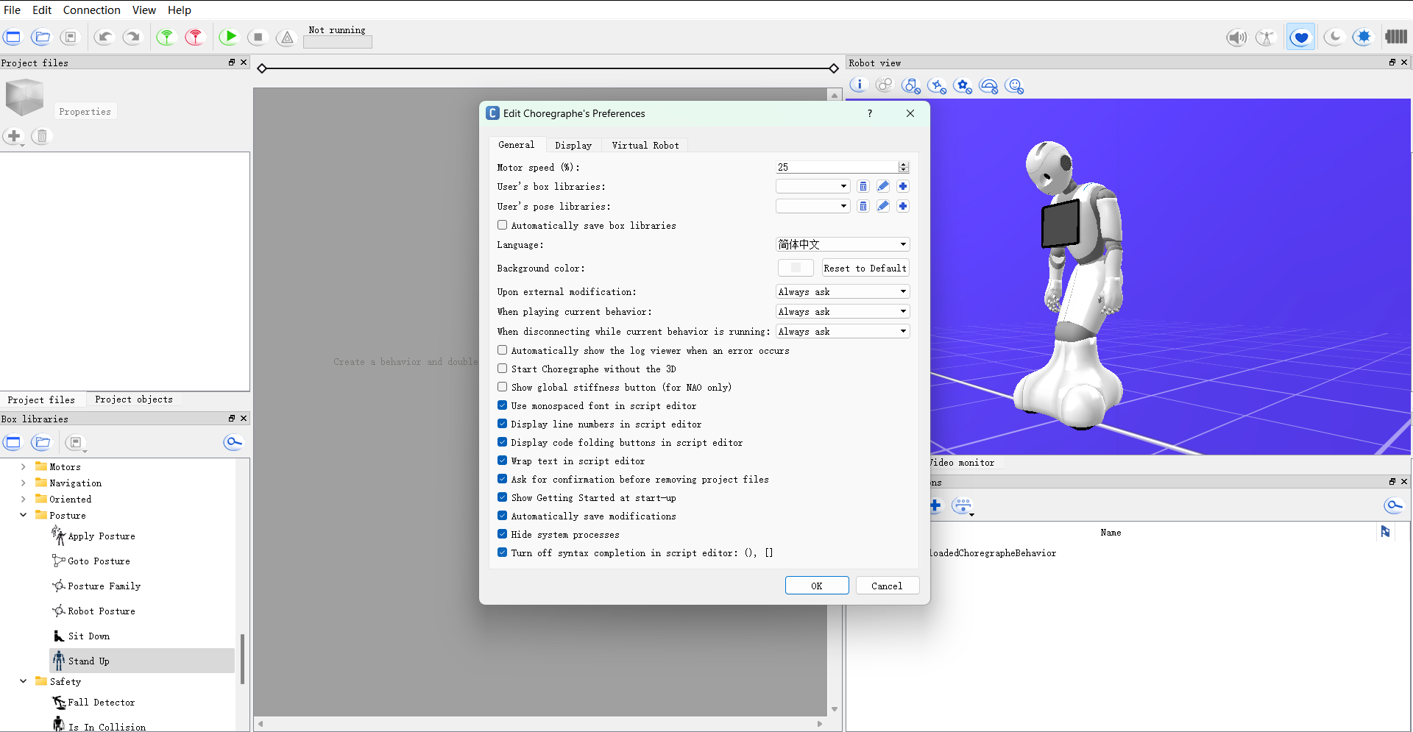Click the moon rest icon
The image size is (1413, 732).
point(1334,37)
